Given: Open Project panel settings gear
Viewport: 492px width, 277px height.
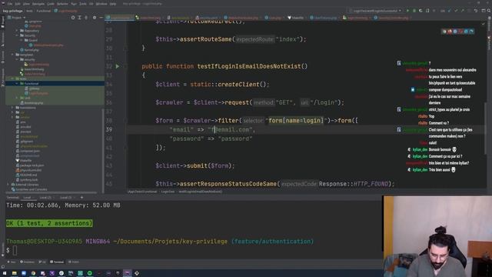Looking at the screenshot, I should (95, 18).
